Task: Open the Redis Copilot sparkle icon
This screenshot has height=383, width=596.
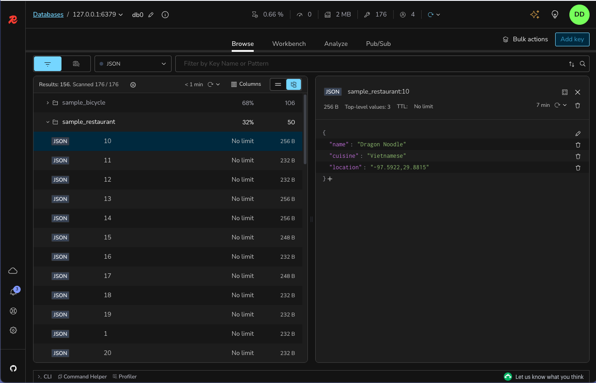Action: tap(535, 15)
